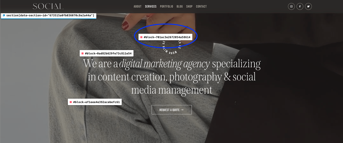This screenshot has width=343, height=143.
Task: Click the Request a Quote button
Action: (172, 110)
